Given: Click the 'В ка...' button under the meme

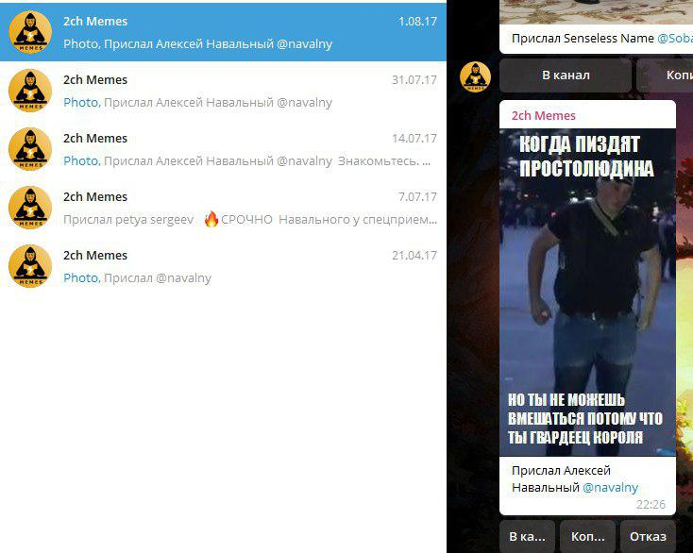Looking at the screenshot, I should pos(527,536).
